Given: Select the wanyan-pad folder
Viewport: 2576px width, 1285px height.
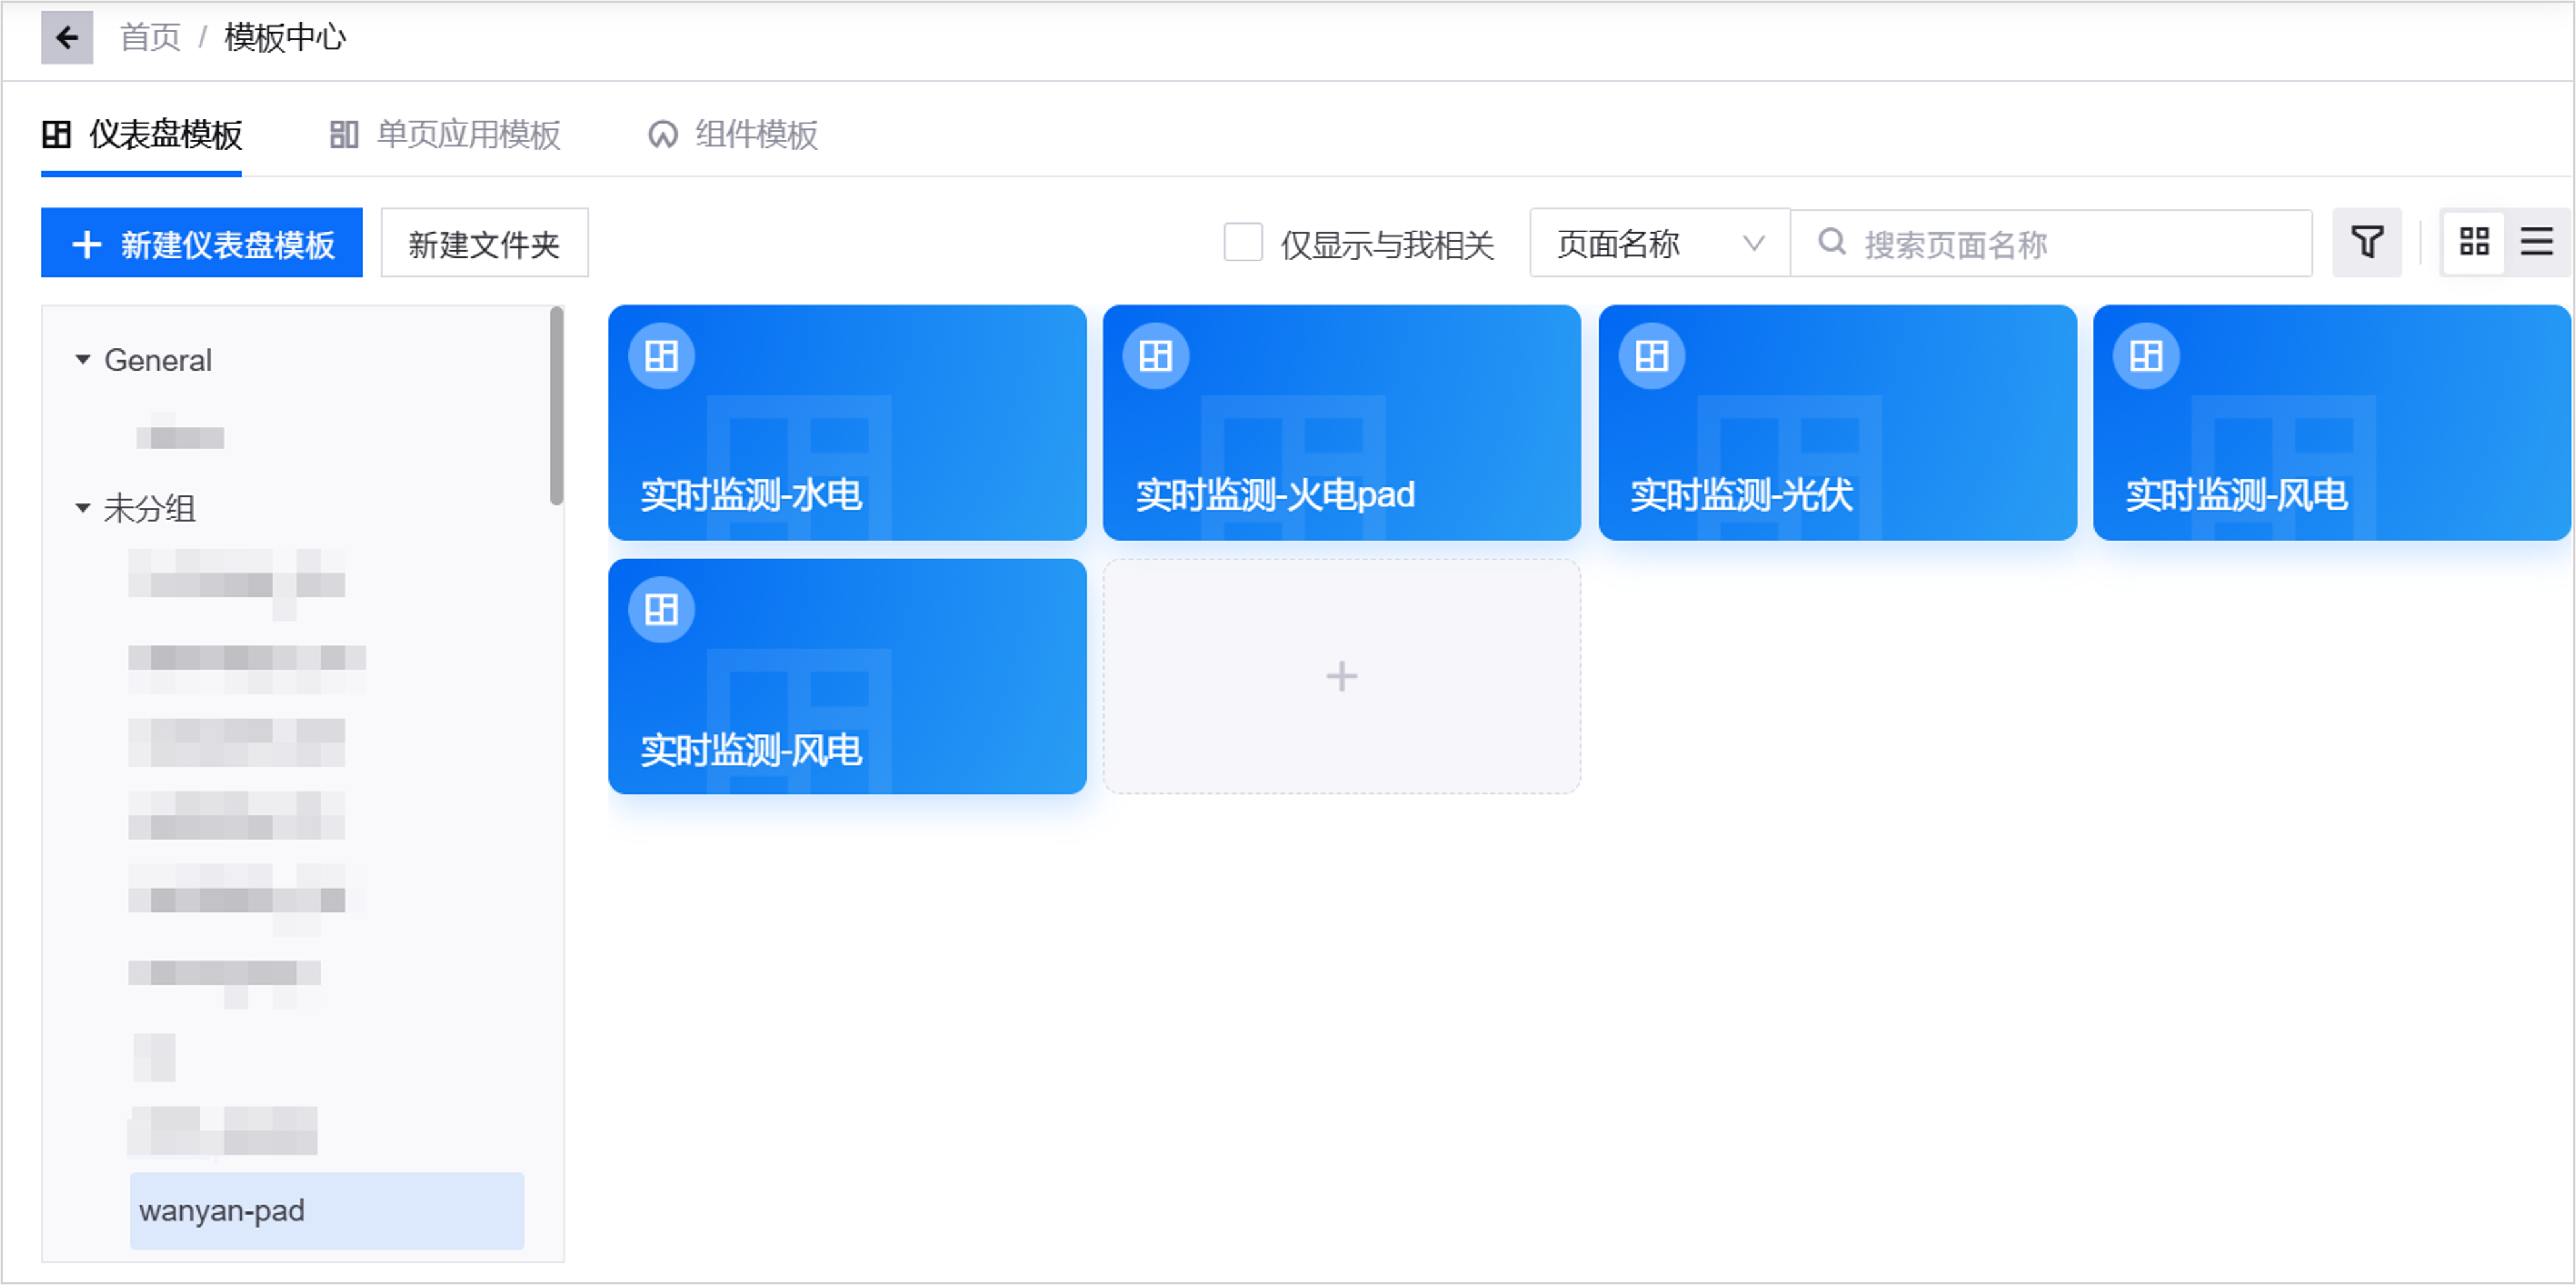Looking at the screenshot, I should coord(327,1211).
